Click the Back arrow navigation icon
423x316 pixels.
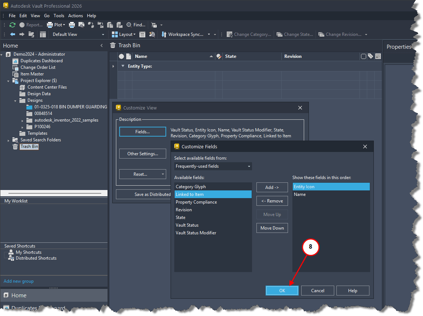[x=13, y=34]
